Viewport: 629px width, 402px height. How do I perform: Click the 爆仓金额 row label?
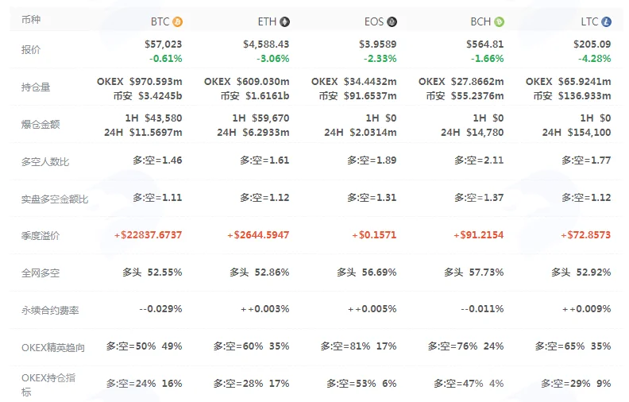point(41,125)
